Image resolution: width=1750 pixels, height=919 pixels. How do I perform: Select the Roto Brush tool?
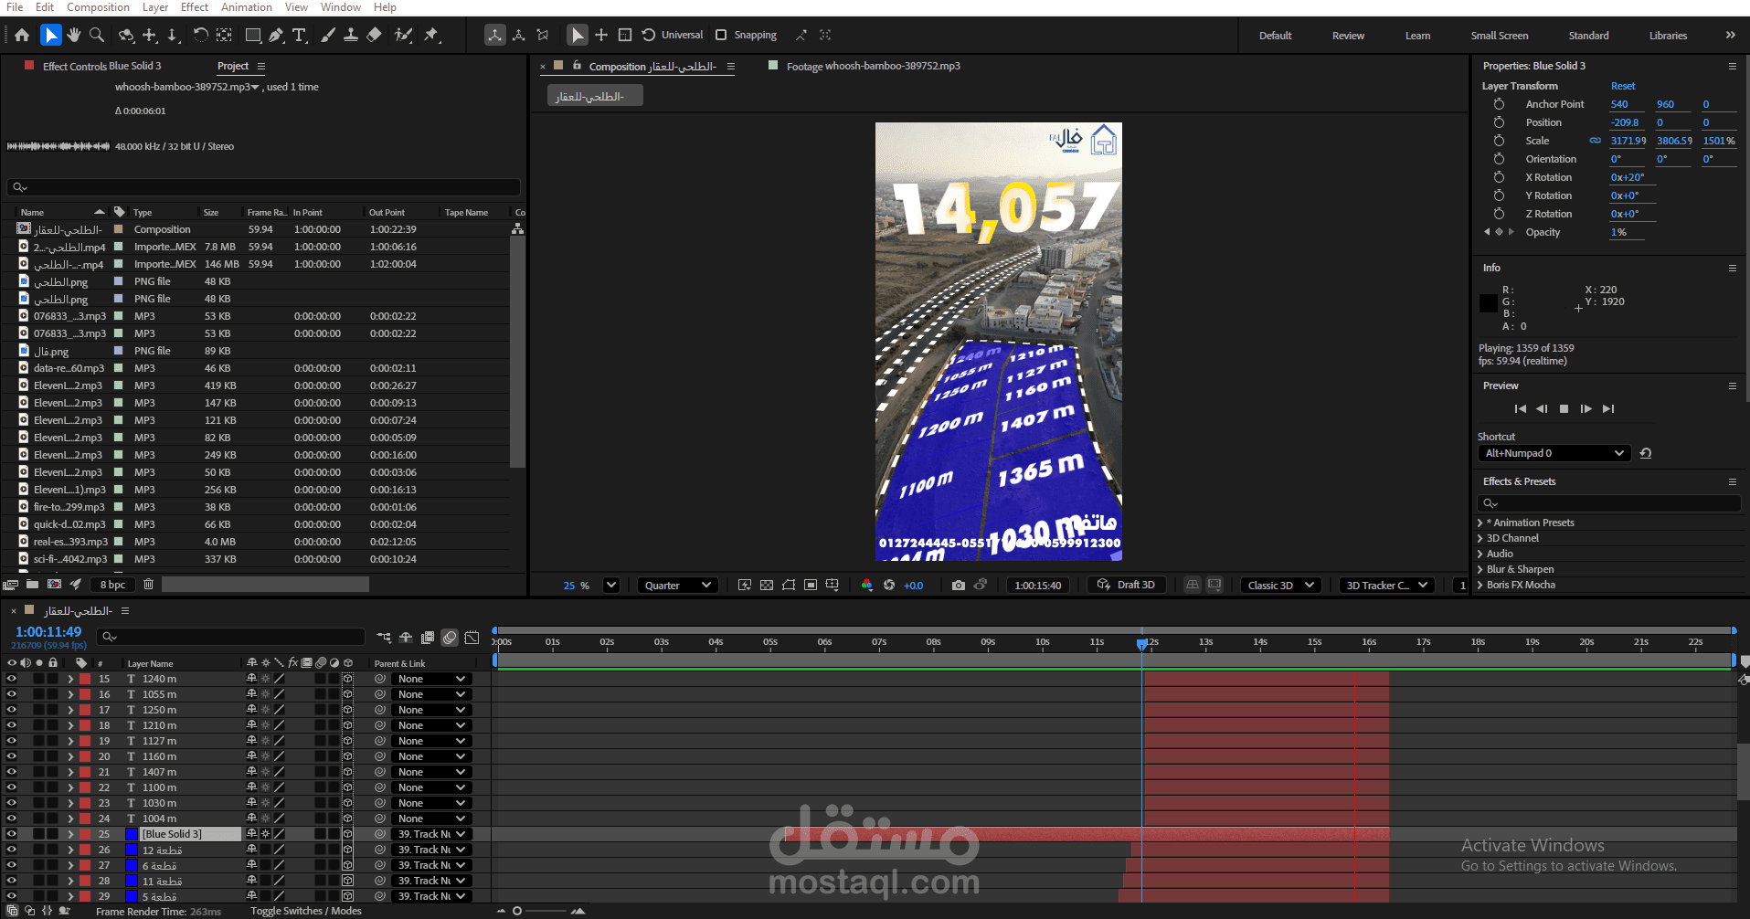403,36
